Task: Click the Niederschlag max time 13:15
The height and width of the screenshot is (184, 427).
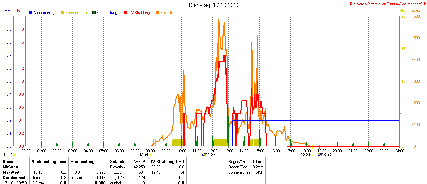Action: (38, 172)
